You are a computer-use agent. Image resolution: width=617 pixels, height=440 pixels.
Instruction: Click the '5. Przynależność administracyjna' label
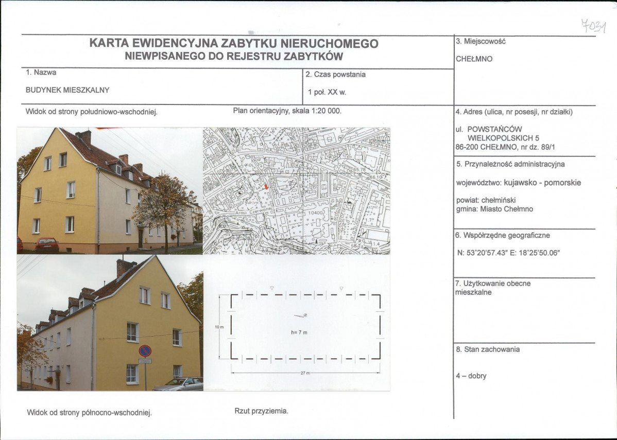pos(510,164)
